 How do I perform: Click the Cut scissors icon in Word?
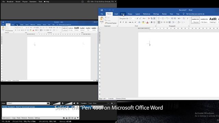point(106,17)
